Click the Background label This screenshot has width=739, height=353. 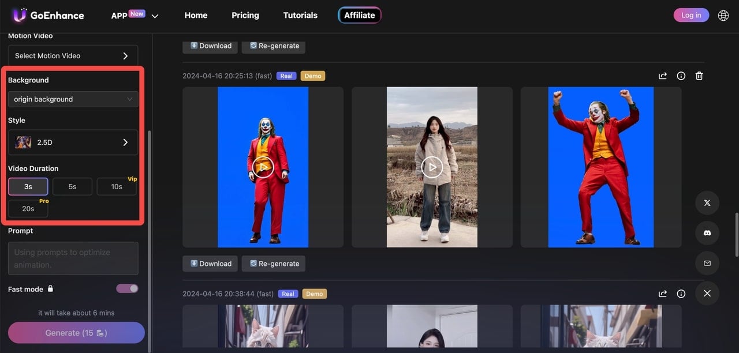[28, 80]
